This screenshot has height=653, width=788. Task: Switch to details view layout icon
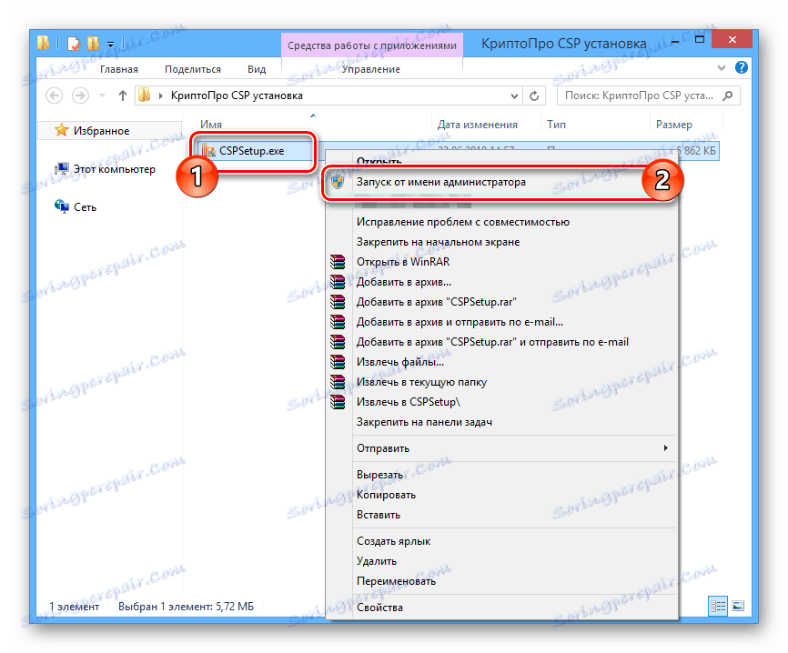[717, 607]
